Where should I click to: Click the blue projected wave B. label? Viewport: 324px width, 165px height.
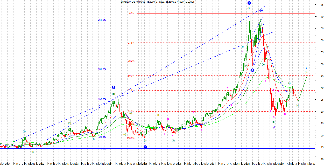click(306, 68)
